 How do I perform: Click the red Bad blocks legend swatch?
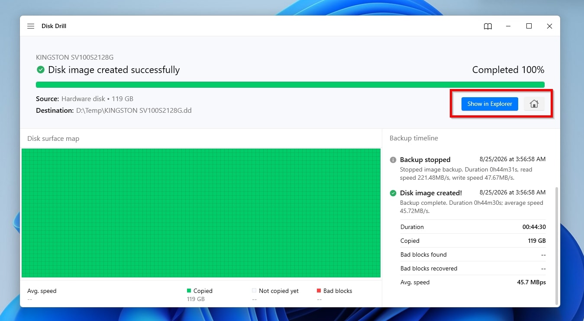319,291
